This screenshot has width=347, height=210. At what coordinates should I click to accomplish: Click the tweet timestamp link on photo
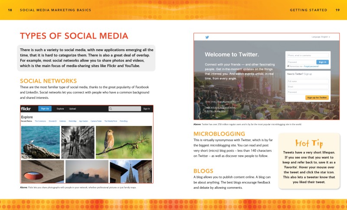click(x=215, y=111)
